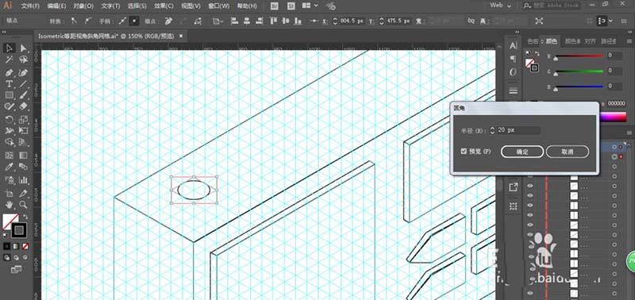Select the Shaper tool

[9, 106]
